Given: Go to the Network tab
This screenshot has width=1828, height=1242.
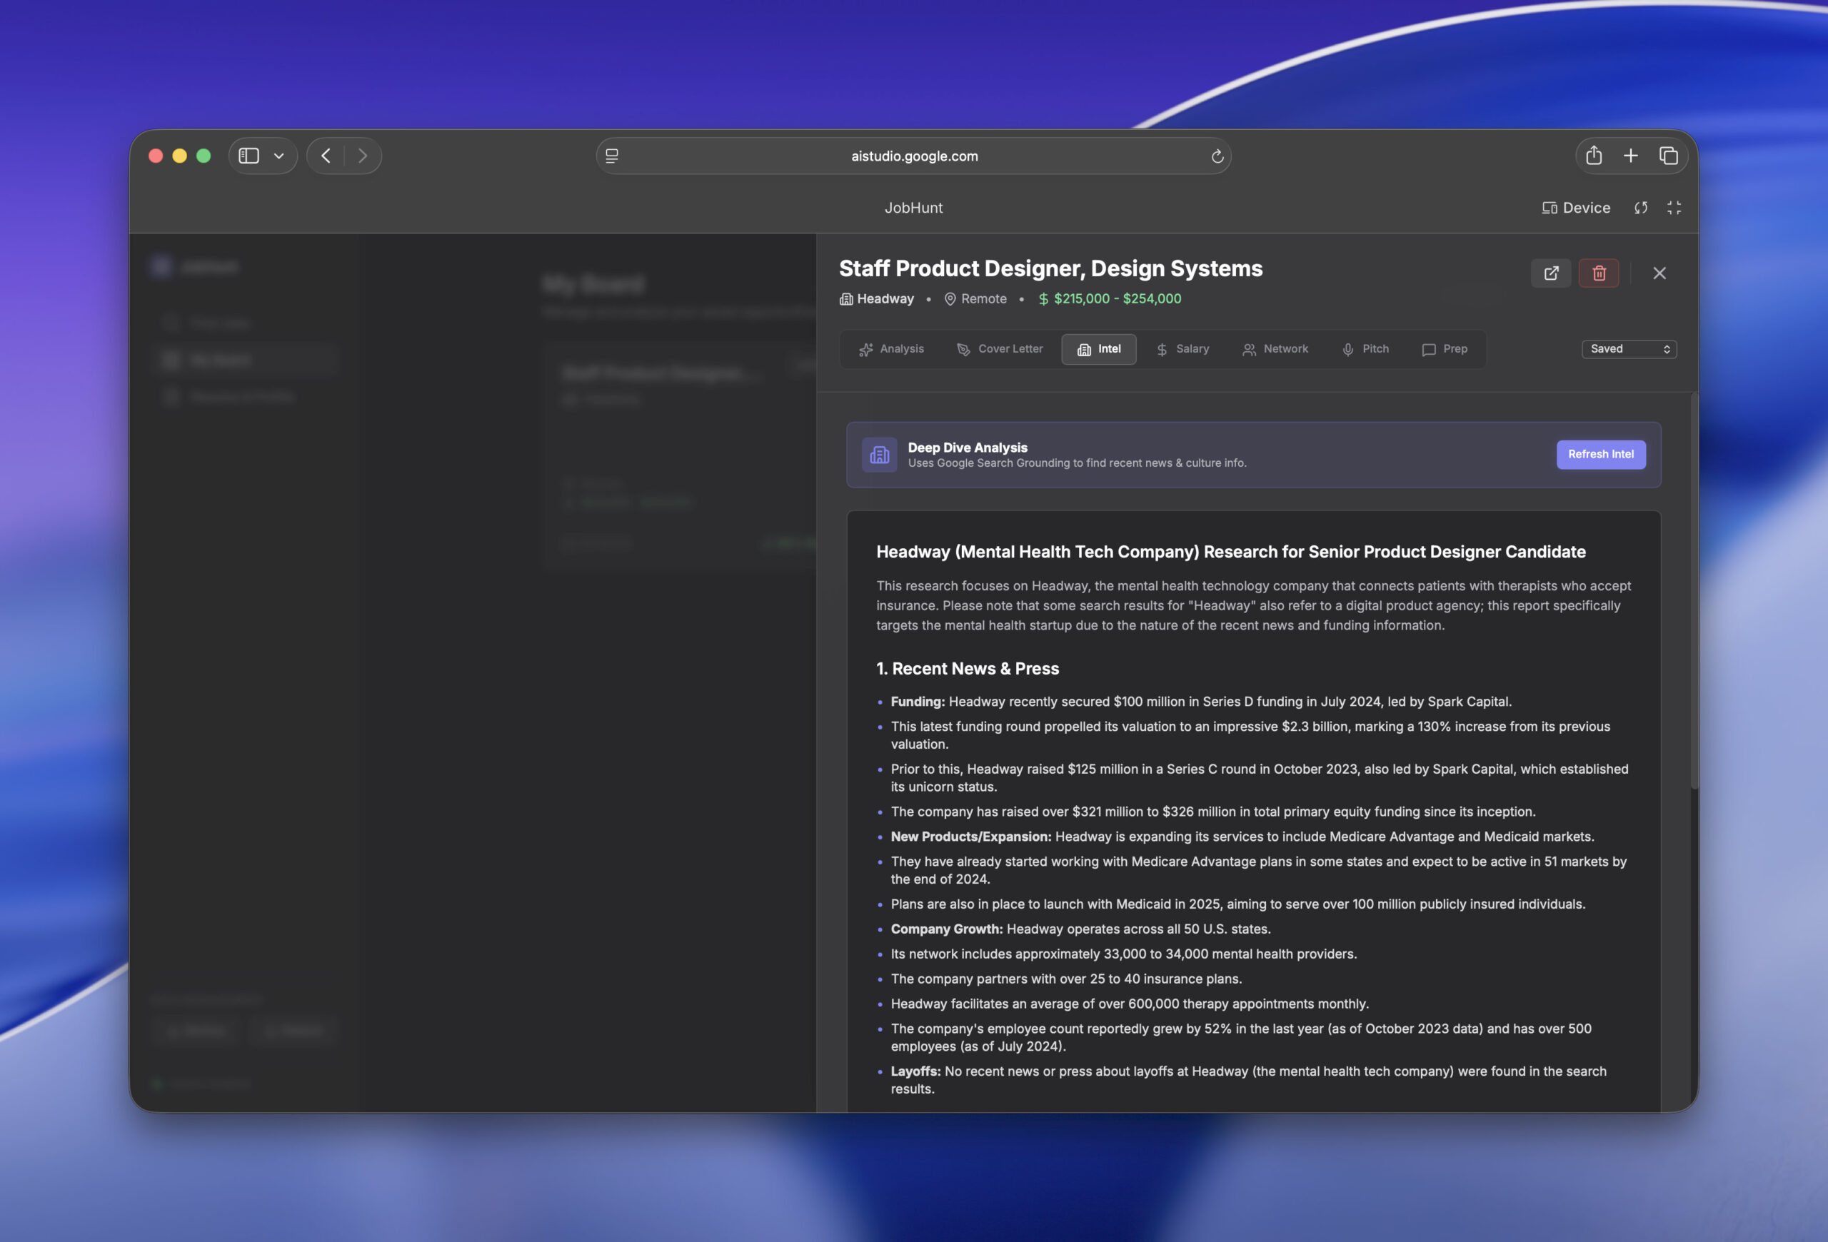Looking at the screenshot, I should [1275, 349].
